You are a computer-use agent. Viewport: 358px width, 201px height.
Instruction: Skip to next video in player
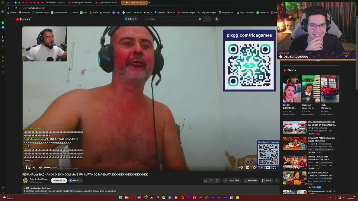click(34, 167)
